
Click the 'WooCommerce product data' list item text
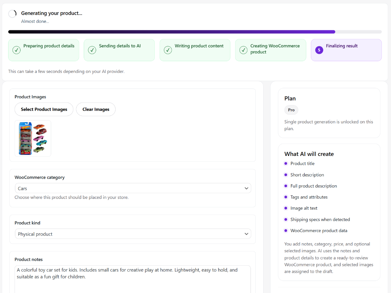(319, 230)
